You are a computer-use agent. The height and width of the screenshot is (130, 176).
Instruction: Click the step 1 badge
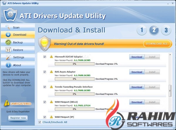[142, 30]
